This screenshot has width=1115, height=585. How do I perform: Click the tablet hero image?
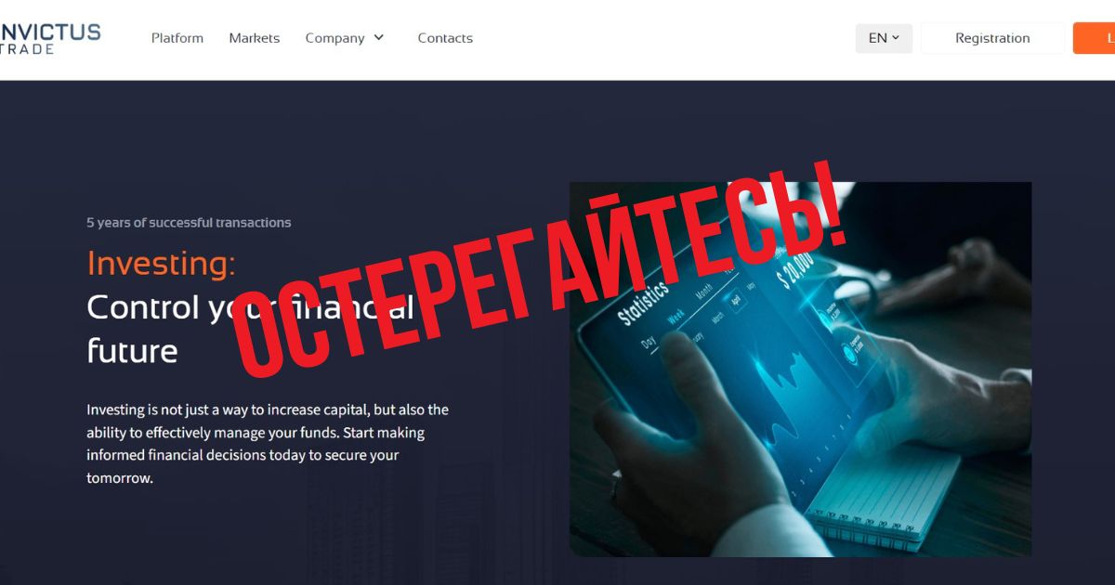click(800, 370)
